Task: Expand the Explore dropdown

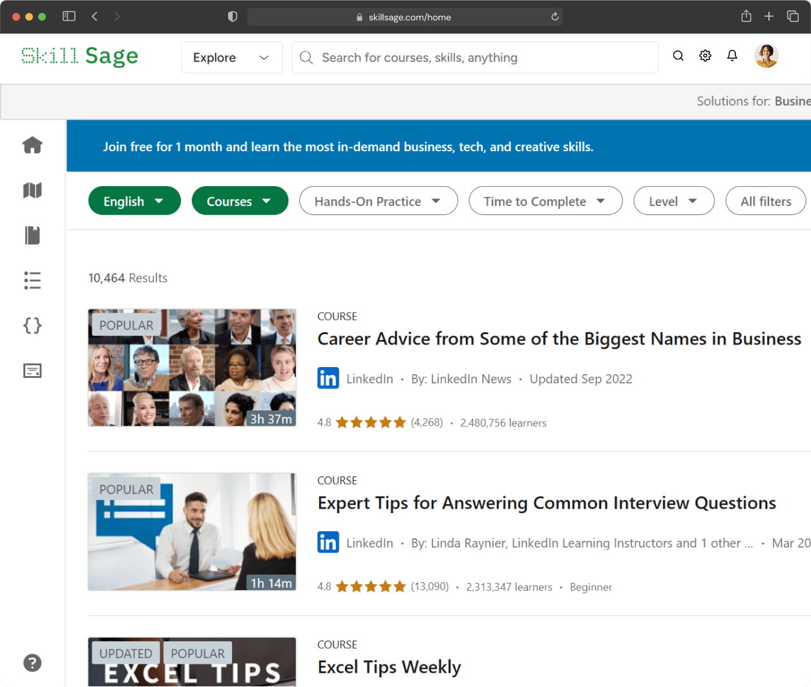Action: point(231,58)
